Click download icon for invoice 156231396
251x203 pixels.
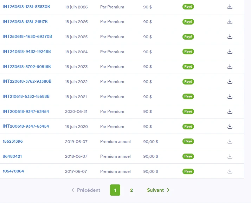[x=230, y=141]
